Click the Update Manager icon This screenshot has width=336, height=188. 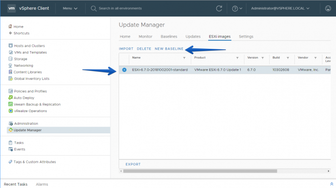11,130
